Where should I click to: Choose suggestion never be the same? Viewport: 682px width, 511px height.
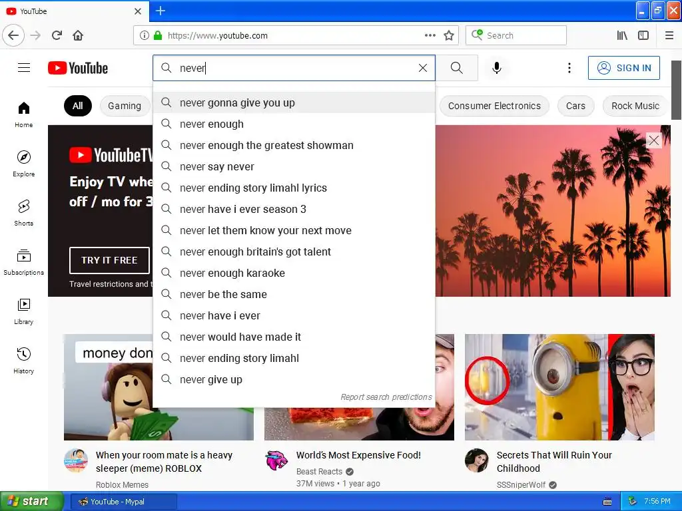(294, 294)
